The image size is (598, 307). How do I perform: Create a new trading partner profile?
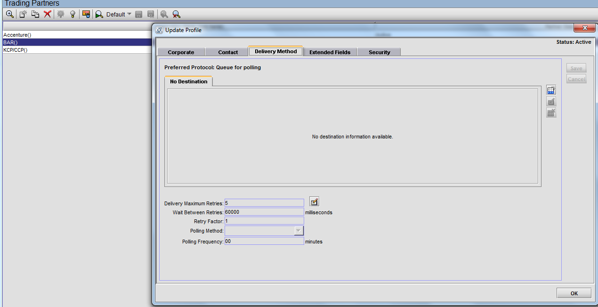[22, 14]
